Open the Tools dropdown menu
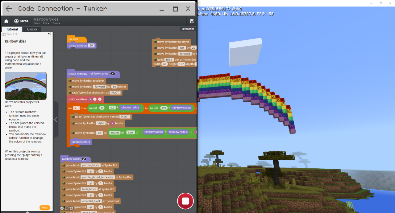The image size is (395, 213). [x=56, y=23]
